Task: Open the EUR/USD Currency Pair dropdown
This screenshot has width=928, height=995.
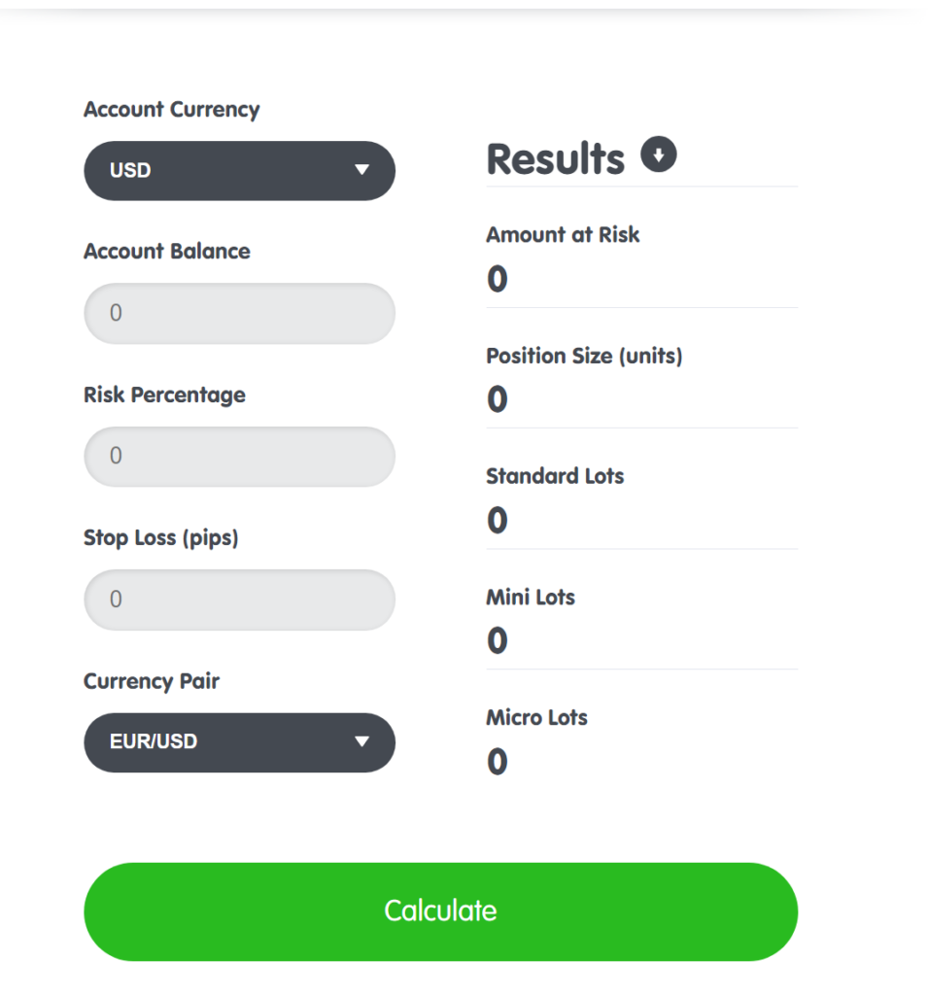Action: [239, 742]
